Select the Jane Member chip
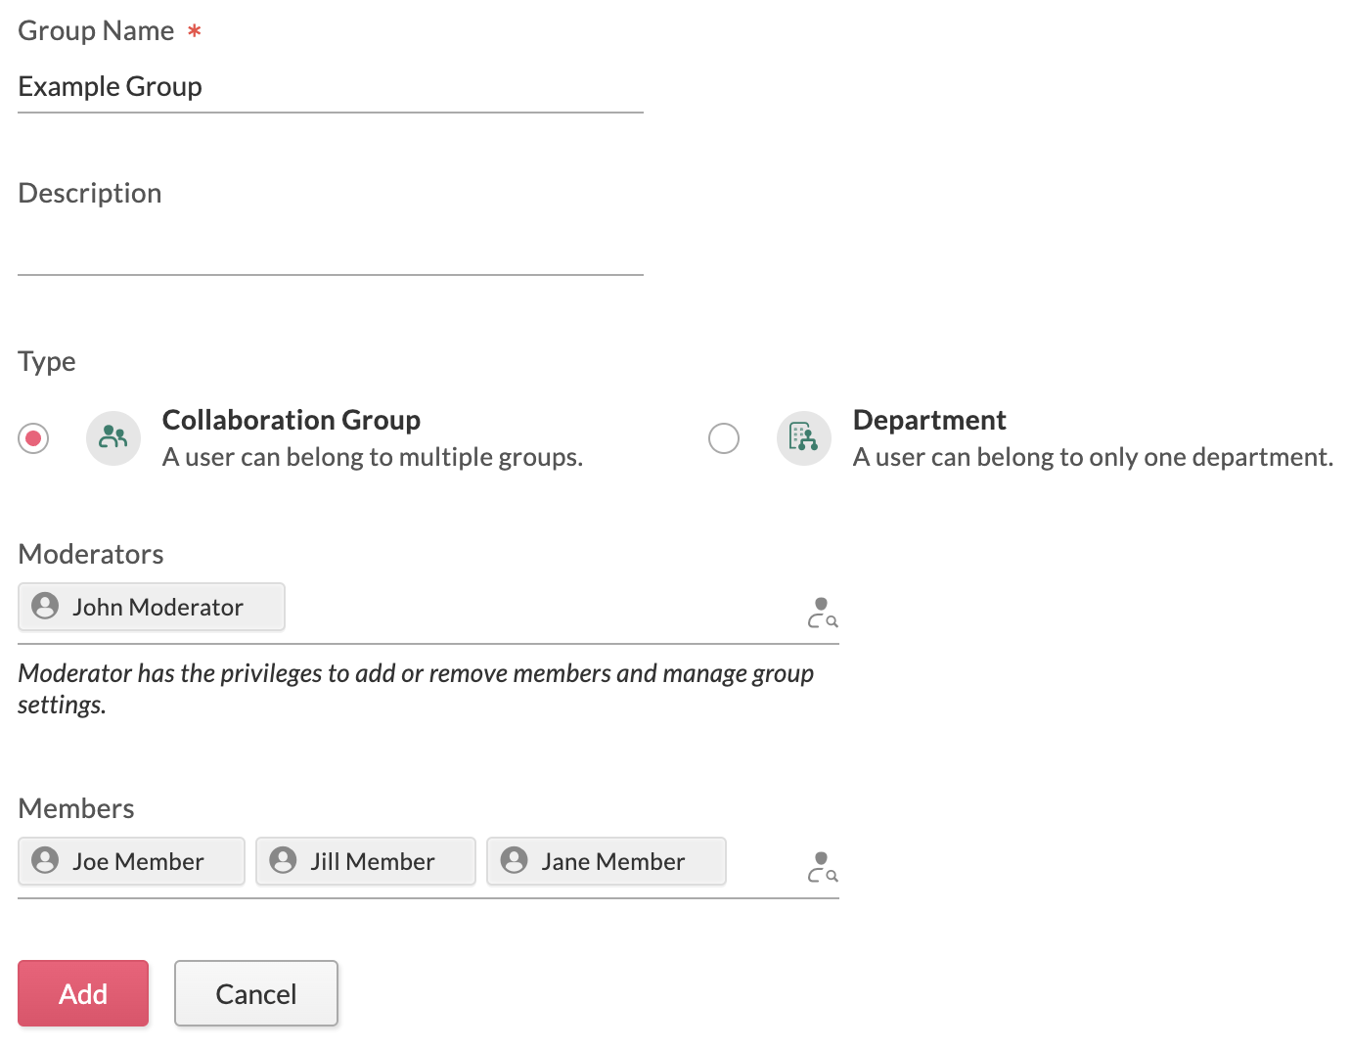 (606, 861)
